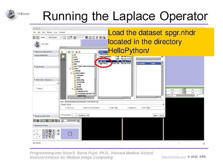Click the Apply button in file dialog
The height and width of the screenshot is (167, 223).
[x=156, y=115]
